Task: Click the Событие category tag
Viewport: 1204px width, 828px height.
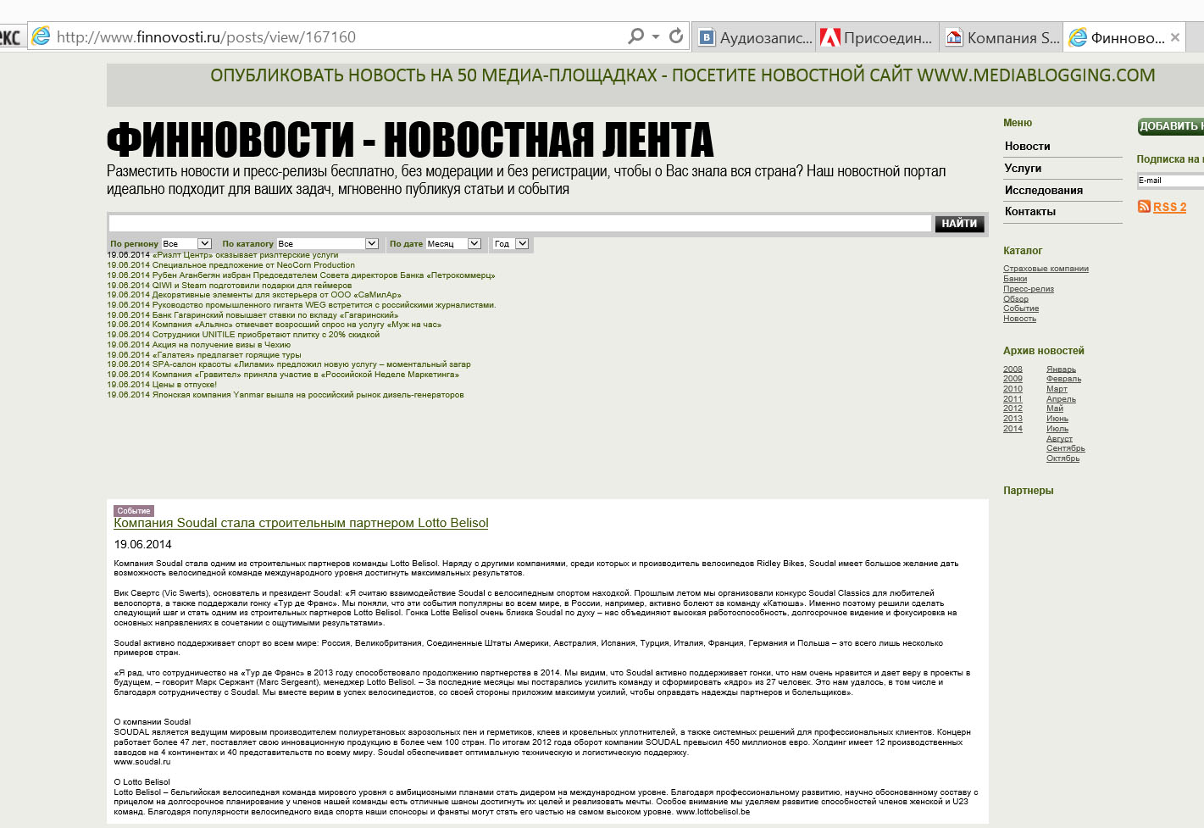Action: click(134, 510)
